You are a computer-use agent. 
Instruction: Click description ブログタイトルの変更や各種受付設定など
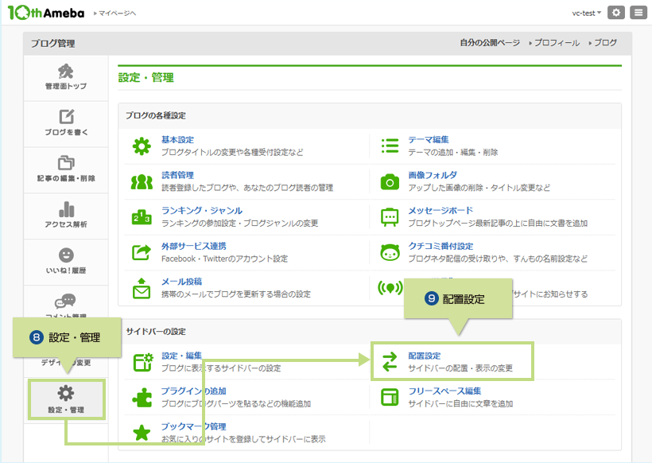[232, 152]
